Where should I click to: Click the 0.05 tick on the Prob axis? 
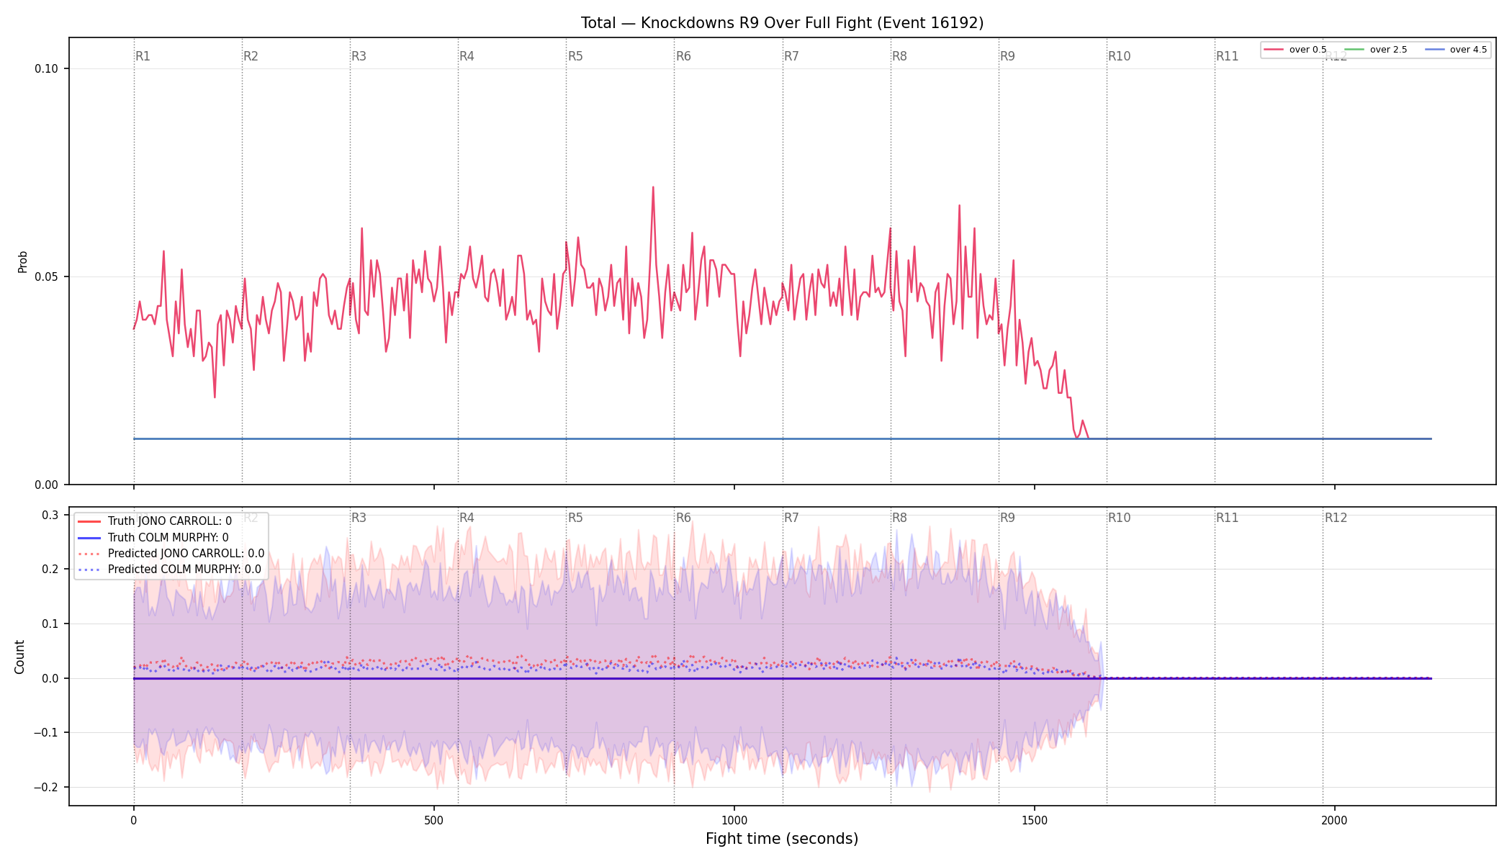47,277
